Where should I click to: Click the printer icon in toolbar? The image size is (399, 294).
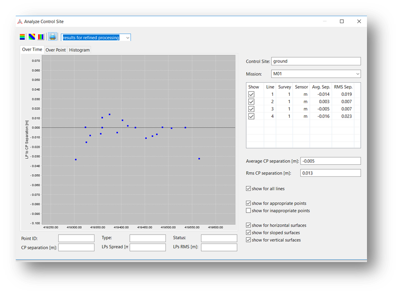[x=53, y=36]
